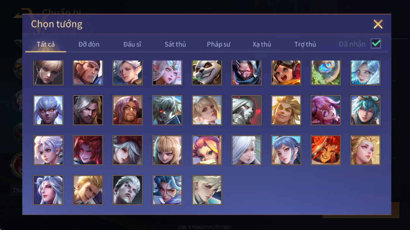Choose the steel-masked knight with red cape
410x230 pixels.
(x=246, y=110)
